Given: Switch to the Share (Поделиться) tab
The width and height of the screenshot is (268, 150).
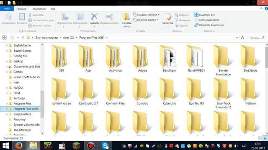Looking at the screenshot, I should [39, 9].
